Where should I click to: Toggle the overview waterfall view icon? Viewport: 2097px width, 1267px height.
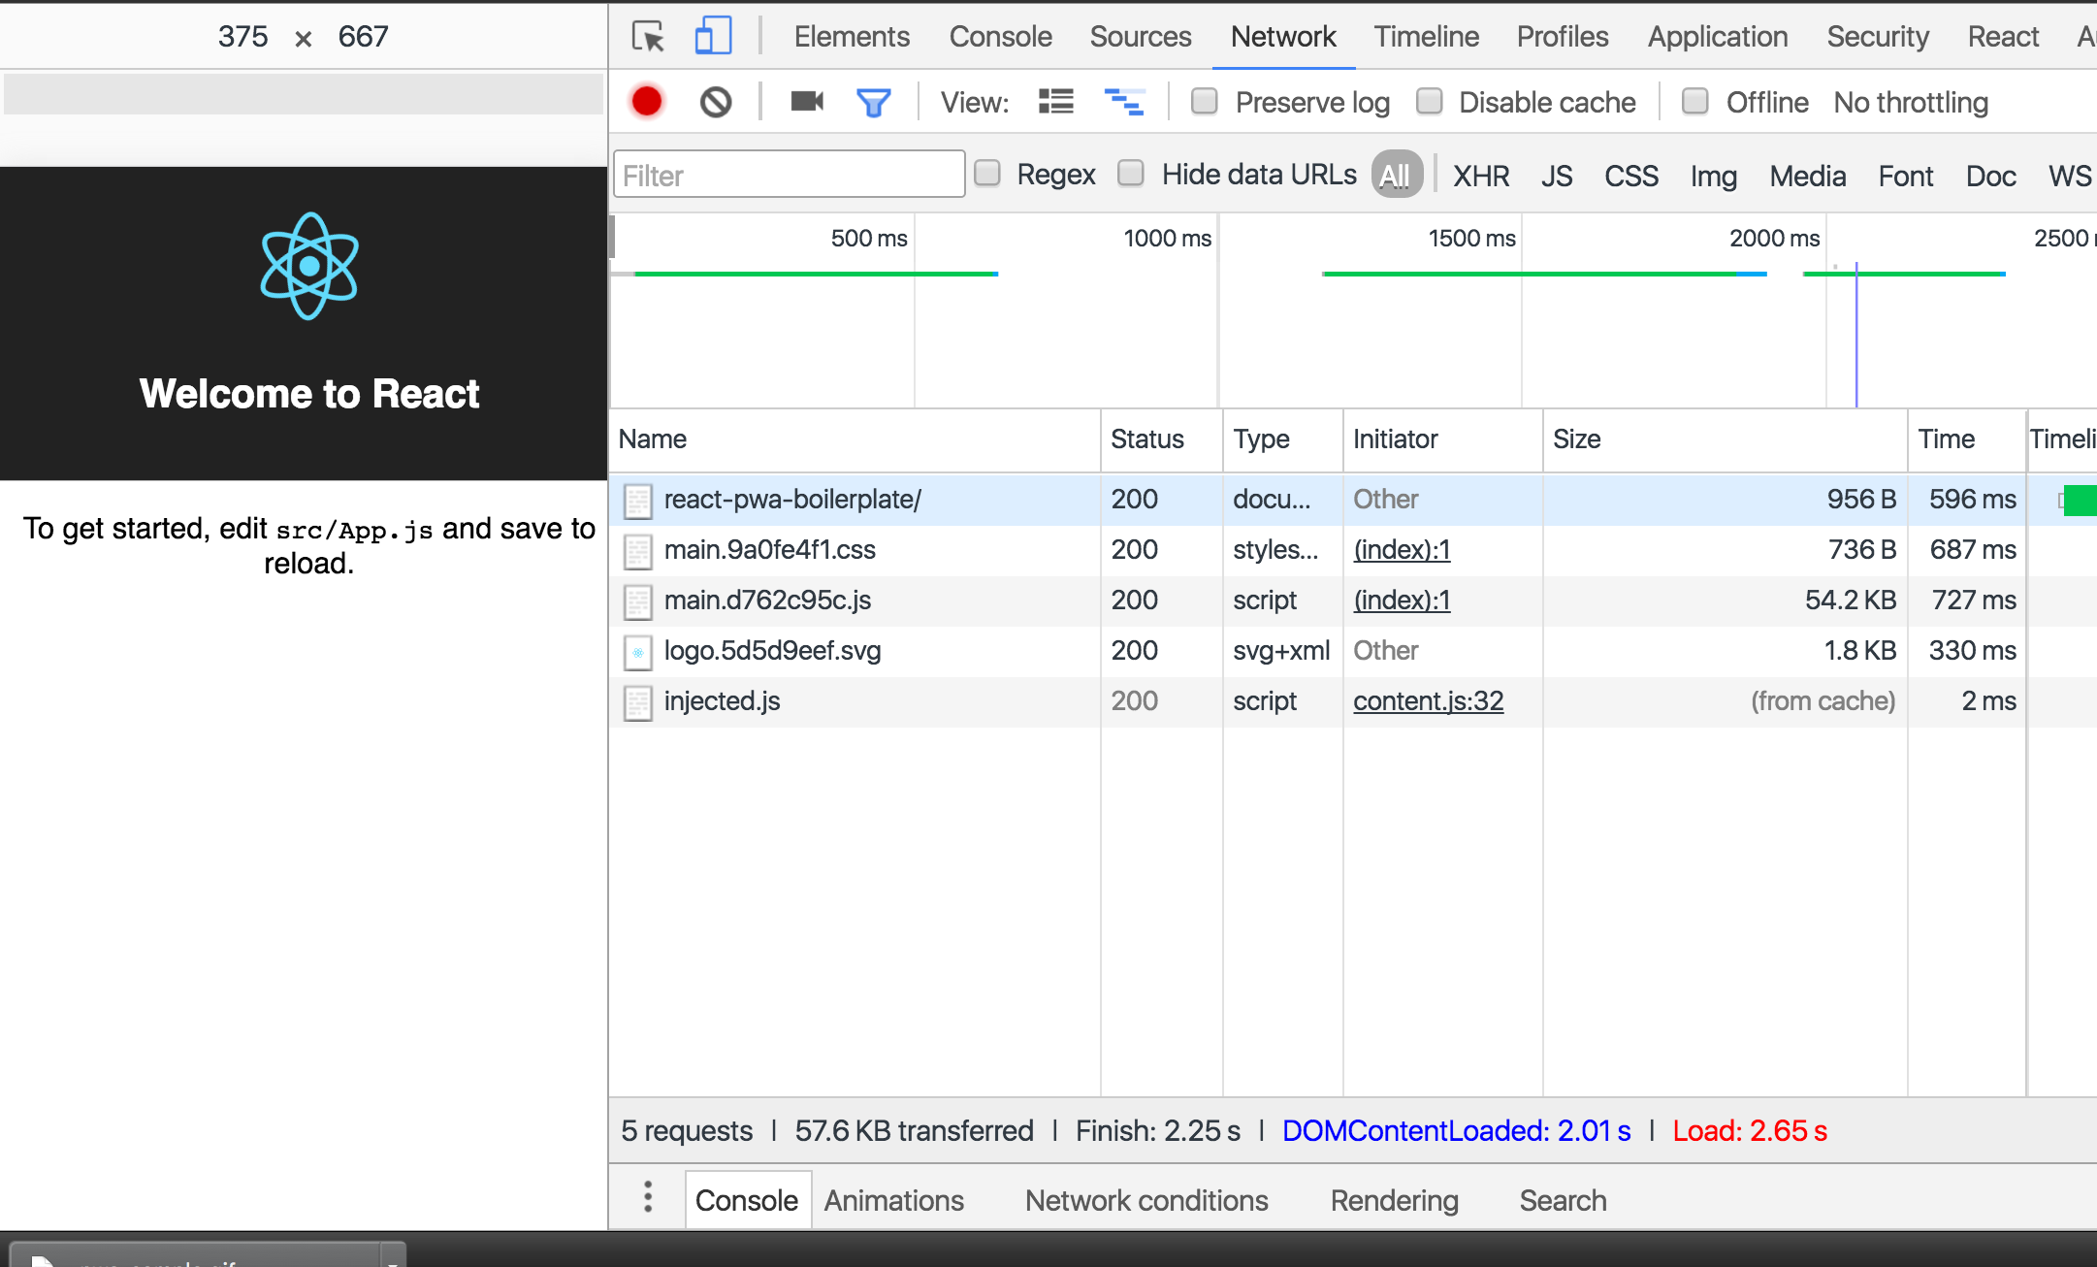point(1124,101)
